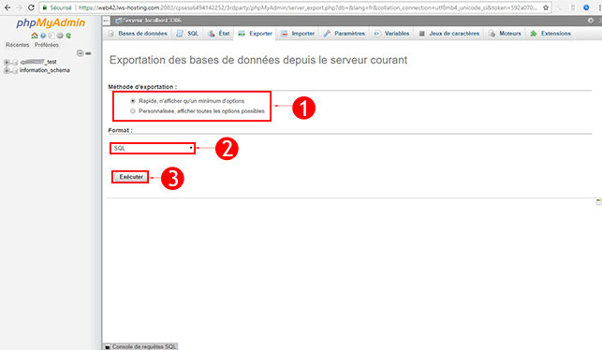Switch to Importer tab
This screenshot has width=602, height=350.
297,34
